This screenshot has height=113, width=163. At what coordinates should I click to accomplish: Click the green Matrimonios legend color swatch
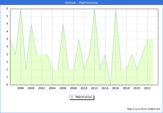pos(72,97)
